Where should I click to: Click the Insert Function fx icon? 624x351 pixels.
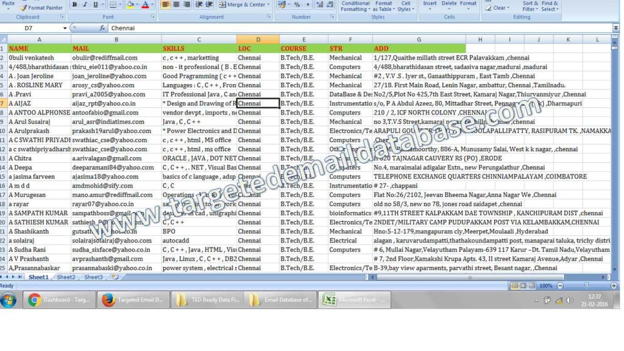pos(102,28)
